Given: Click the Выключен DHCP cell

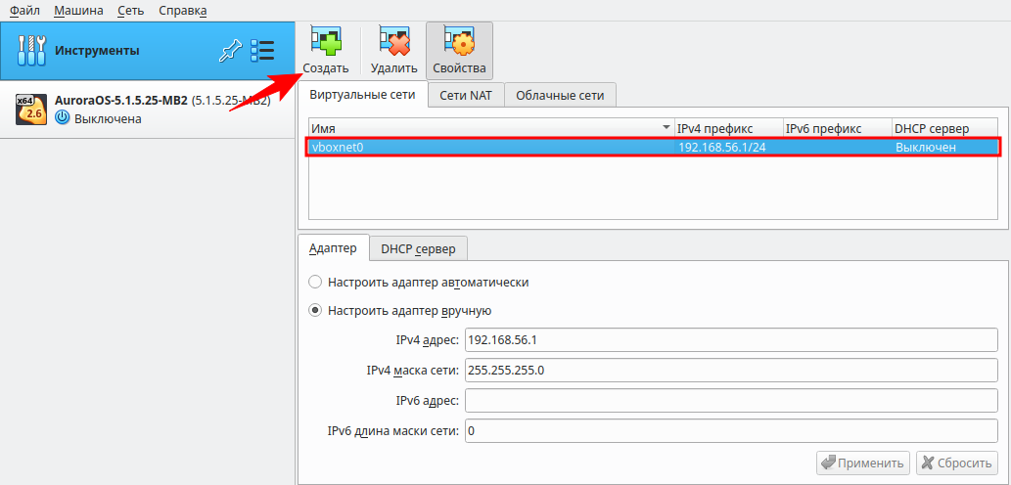Looking at the screenshot, I should (944, 147).
